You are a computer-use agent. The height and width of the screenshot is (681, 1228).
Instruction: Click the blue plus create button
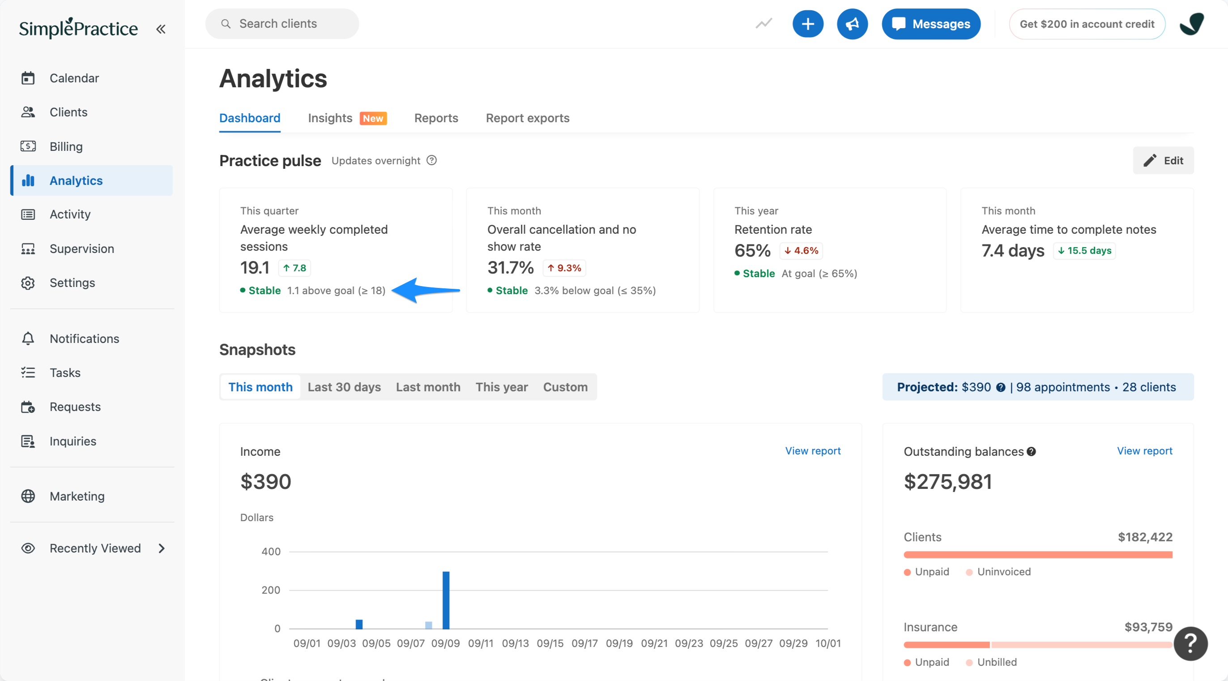click(807, 24)
